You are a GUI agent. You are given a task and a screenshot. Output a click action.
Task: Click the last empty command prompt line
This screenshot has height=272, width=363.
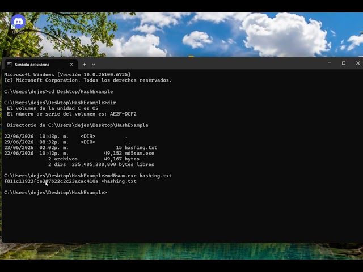tap(56, 193)
